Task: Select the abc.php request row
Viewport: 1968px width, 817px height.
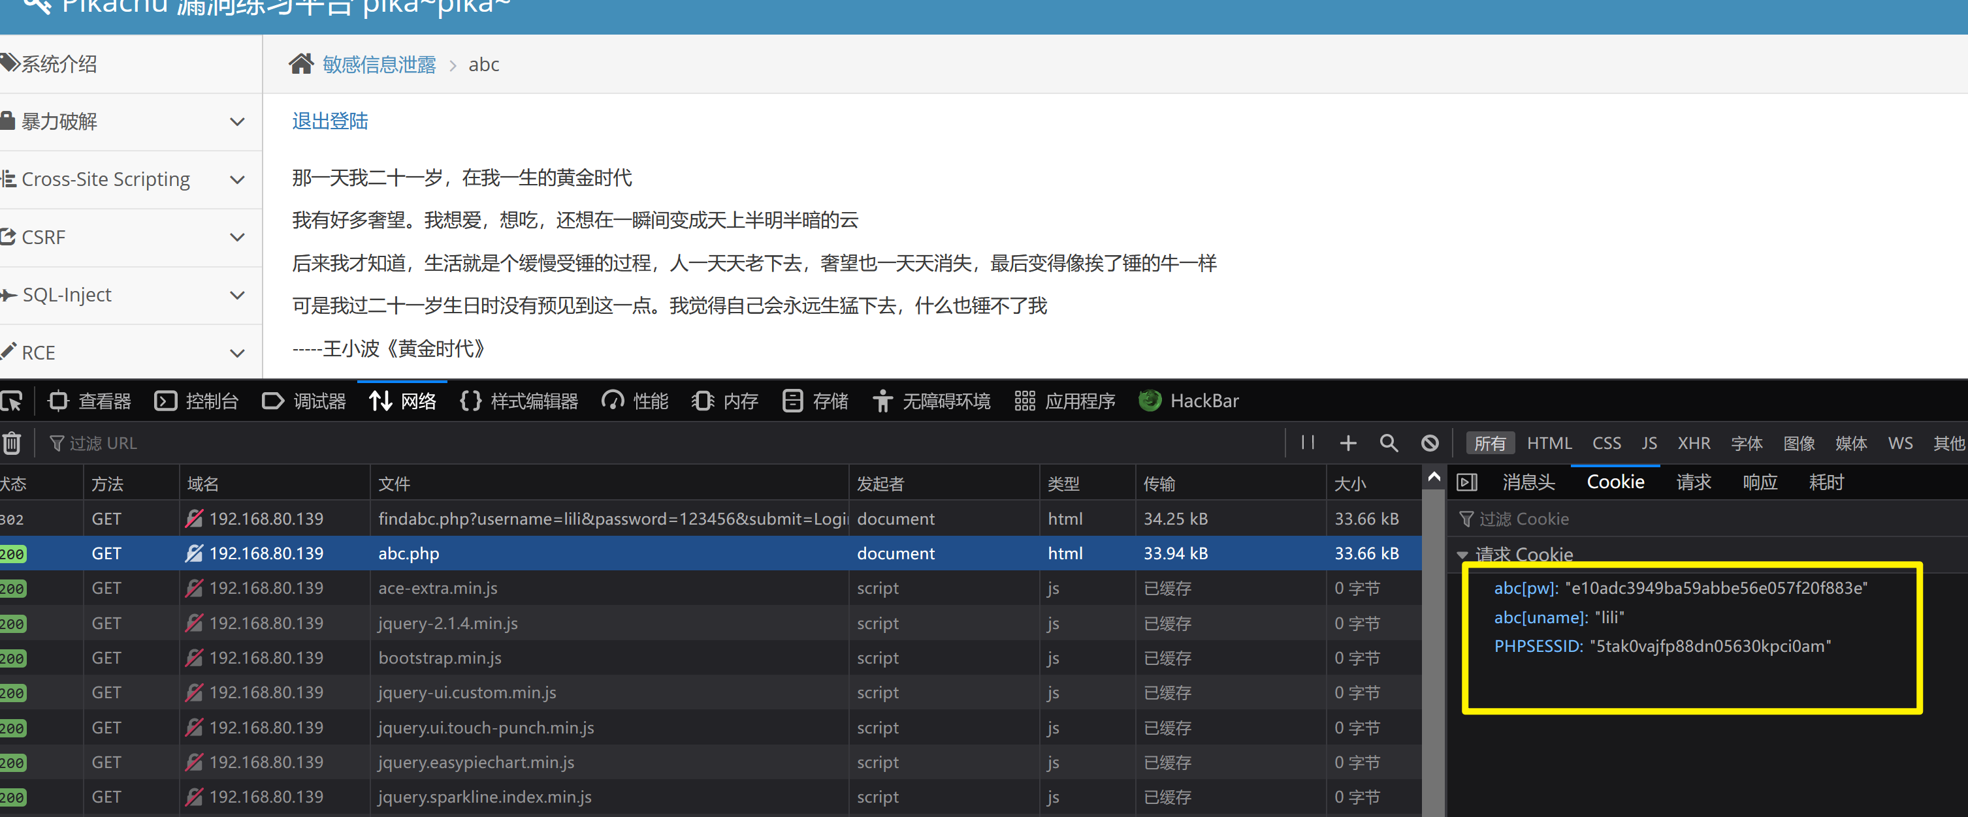Action: pyautogui.click(x=711, y=553)
